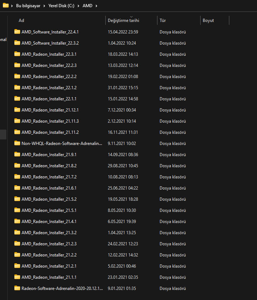This screenshot has width=257, height=300.
Task: Click the name AMD_Software_Installer_22.4.1
Action: tap(50, 32)
